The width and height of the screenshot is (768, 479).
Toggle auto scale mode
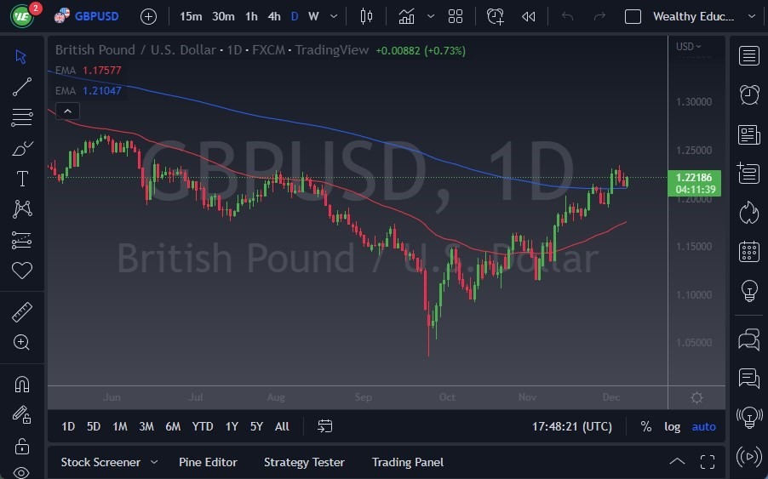(x=703, y=426)
